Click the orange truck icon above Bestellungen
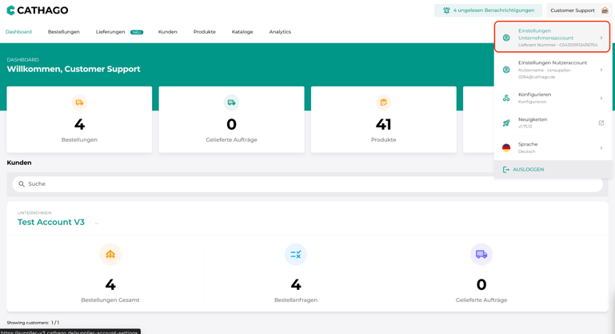This screenshot has height=334, width=615. coord(79,103)
